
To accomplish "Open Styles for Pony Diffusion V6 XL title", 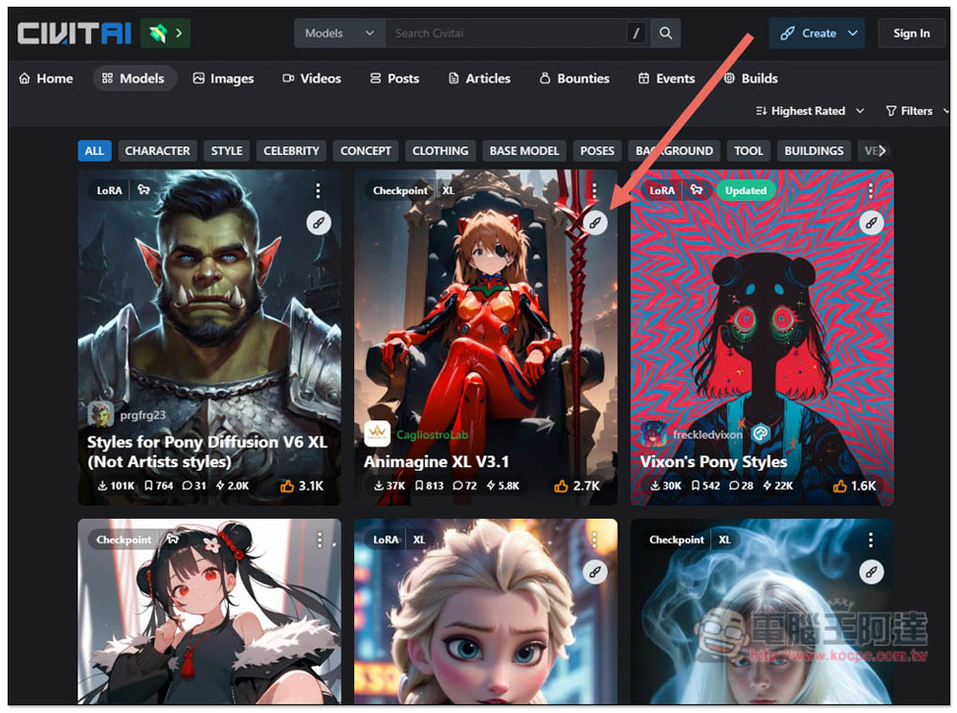I will (207, 452).
